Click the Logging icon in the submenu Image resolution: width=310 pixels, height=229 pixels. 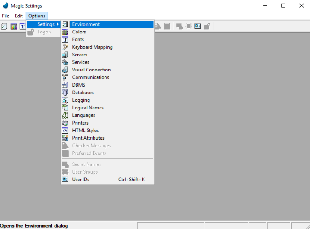(x=65, y=100)
